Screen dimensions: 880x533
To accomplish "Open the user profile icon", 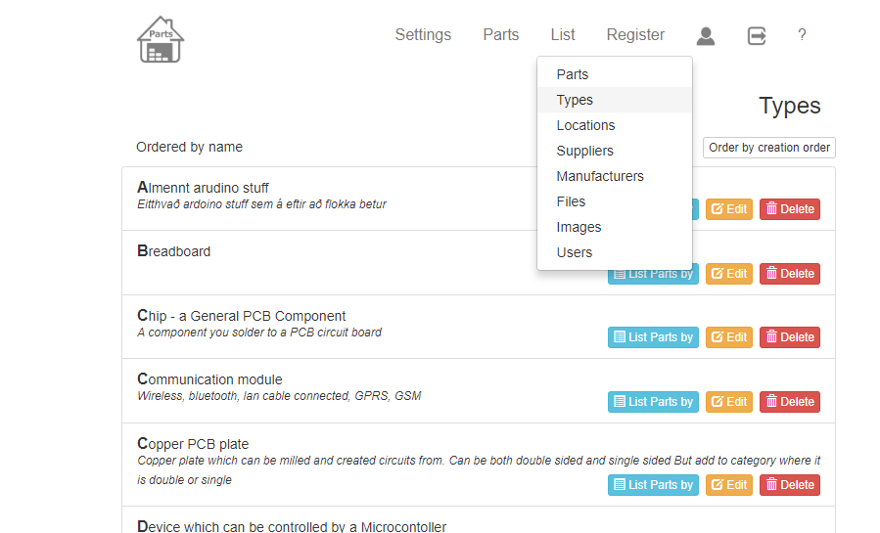I will coord(706,36).
